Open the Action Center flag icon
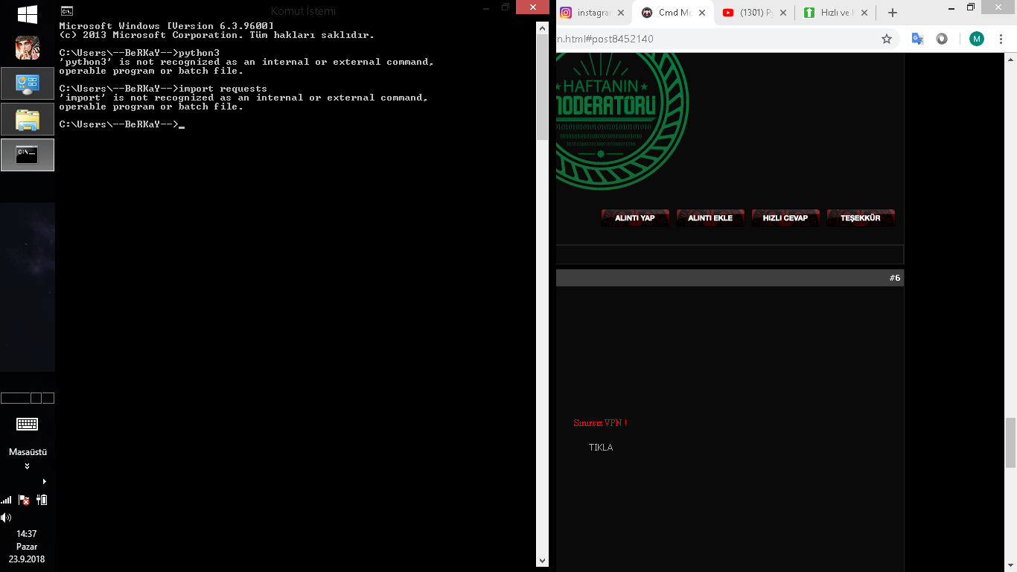This screenshot has height=572, width=1017. (24, 500)
